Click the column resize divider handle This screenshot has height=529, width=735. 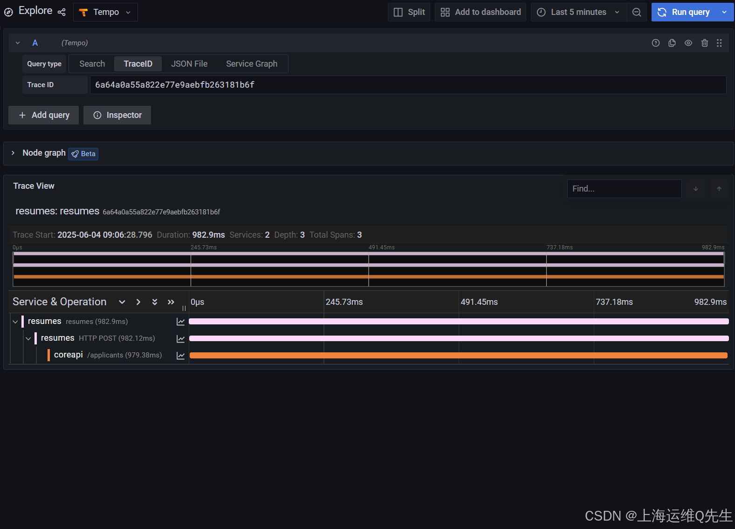pyautogui.click(x=184, y=308)
